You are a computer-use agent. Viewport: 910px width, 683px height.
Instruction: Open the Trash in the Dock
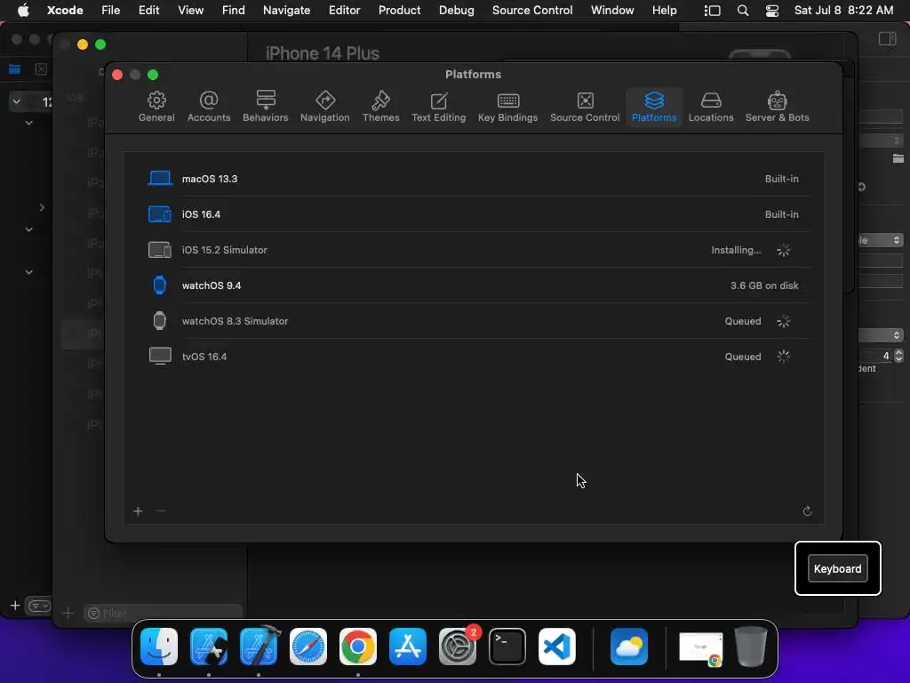(750, 647)
